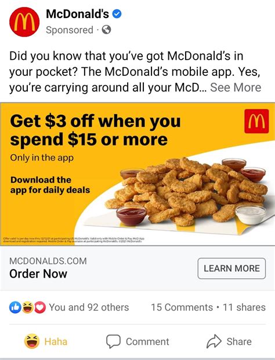The height and width of the screenshot is (360, 275).
Task: Click the Sponsored label
Action: [x=70, y=30]
